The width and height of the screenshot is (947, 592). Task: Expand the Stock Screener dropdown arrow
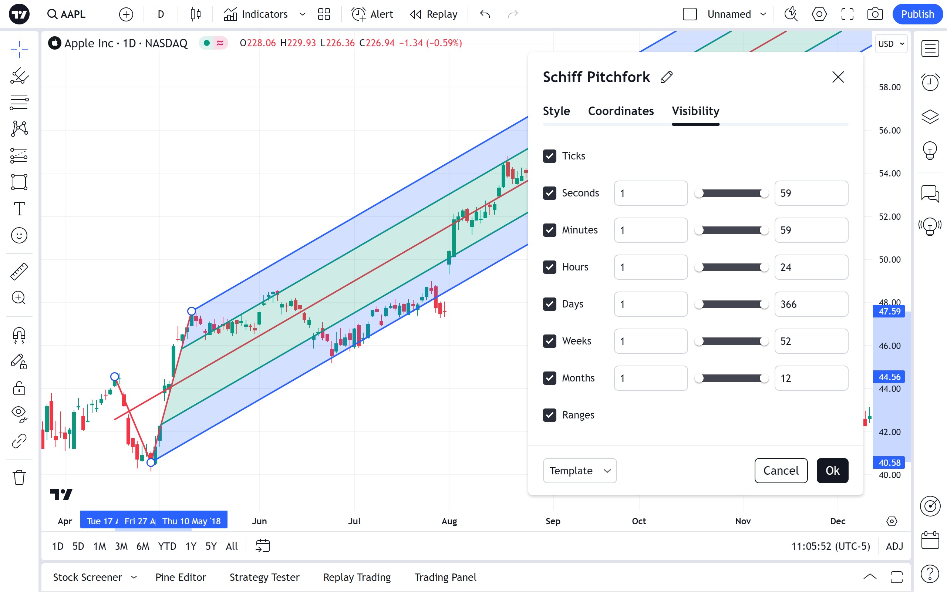pyautogui.click(x=134, y=577)
